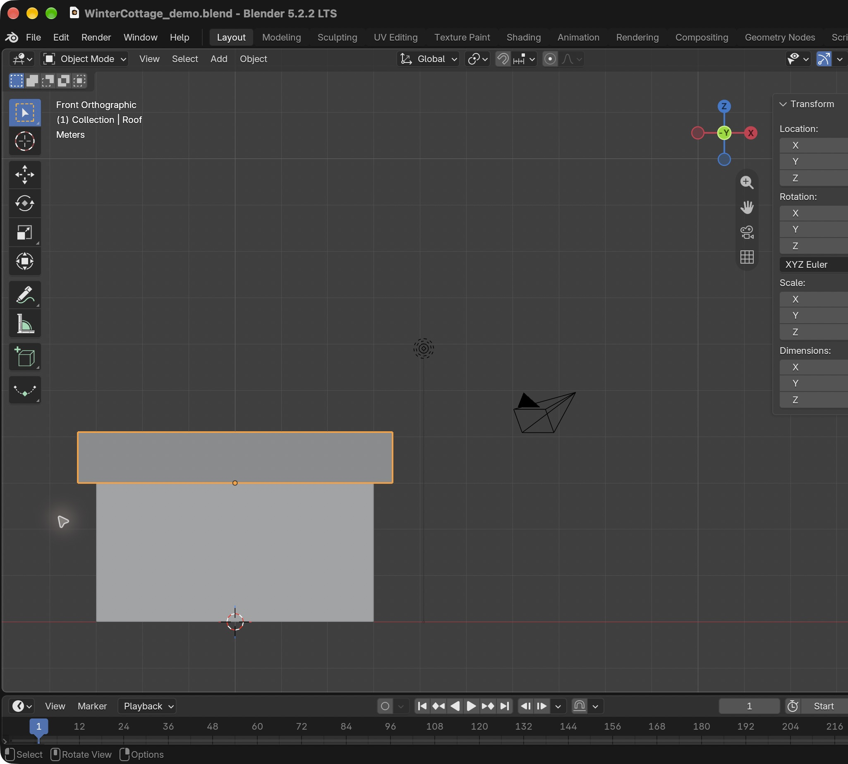The width and height of the screenshot is (848, 764).
Task: Switch to the Shading workspace tab
Action: (524, 37)
